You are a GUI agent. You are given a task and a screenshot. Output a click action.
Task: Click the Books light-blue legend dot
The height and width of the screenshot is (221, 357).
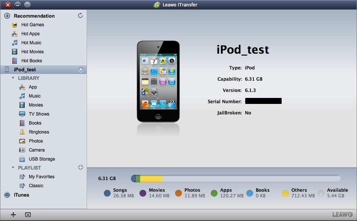[250, 193]
